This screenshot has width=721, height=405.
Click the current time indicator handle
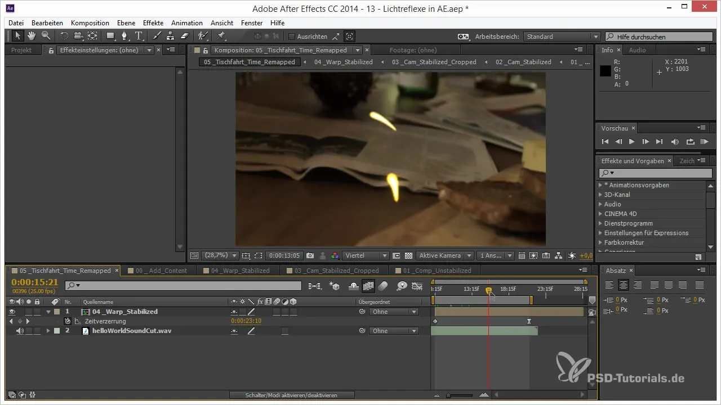(x=488, y=290)
